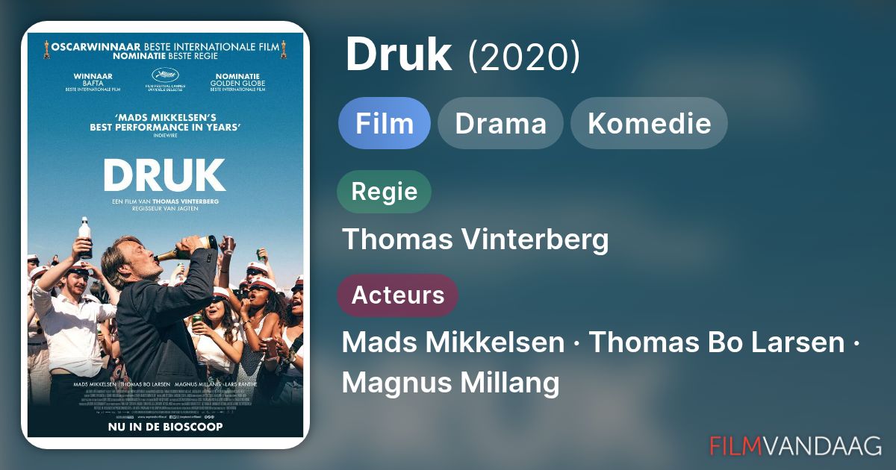896x470 pixels.
Task: Click the Regie label pill
Action: click(385, 192)
